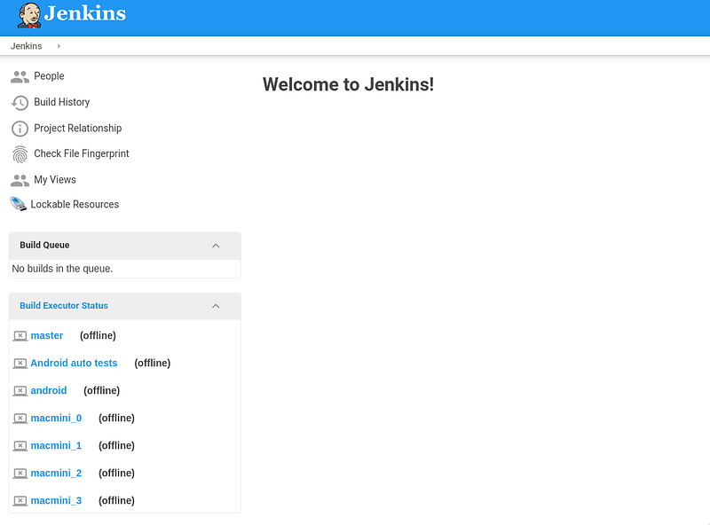This screenshot has height=525, width=710.
Task: Open Lockable Resources
Action: click(x=75, y=205)
